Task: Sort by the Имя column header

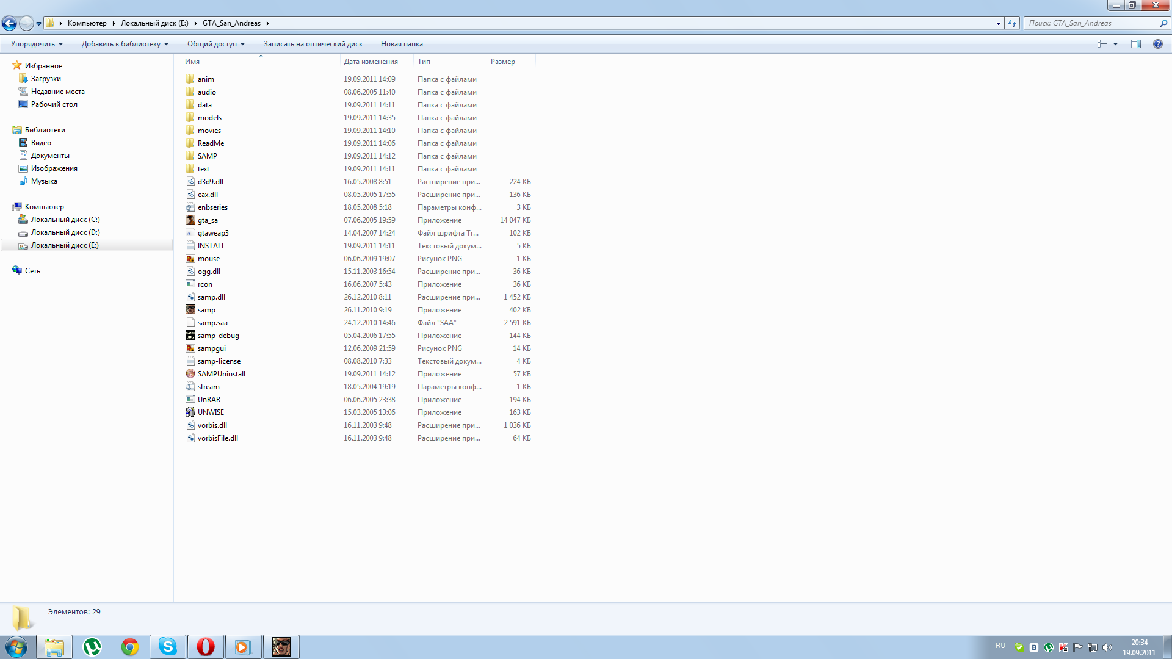Action: pyautogui.click(x=261, y=62)
